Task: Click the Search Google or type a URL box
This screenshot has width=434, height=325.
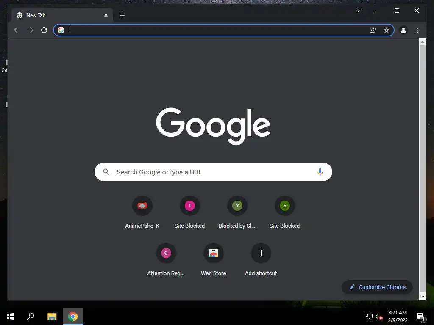Action: (213, 172)
